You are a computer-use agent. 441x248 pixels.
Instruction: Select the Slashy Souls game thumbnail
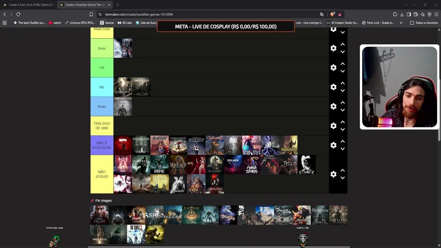click(x=160, y=184)
